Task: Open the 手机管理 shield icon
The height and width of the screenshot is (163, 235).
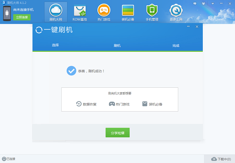Action: (x=152, y=12)
